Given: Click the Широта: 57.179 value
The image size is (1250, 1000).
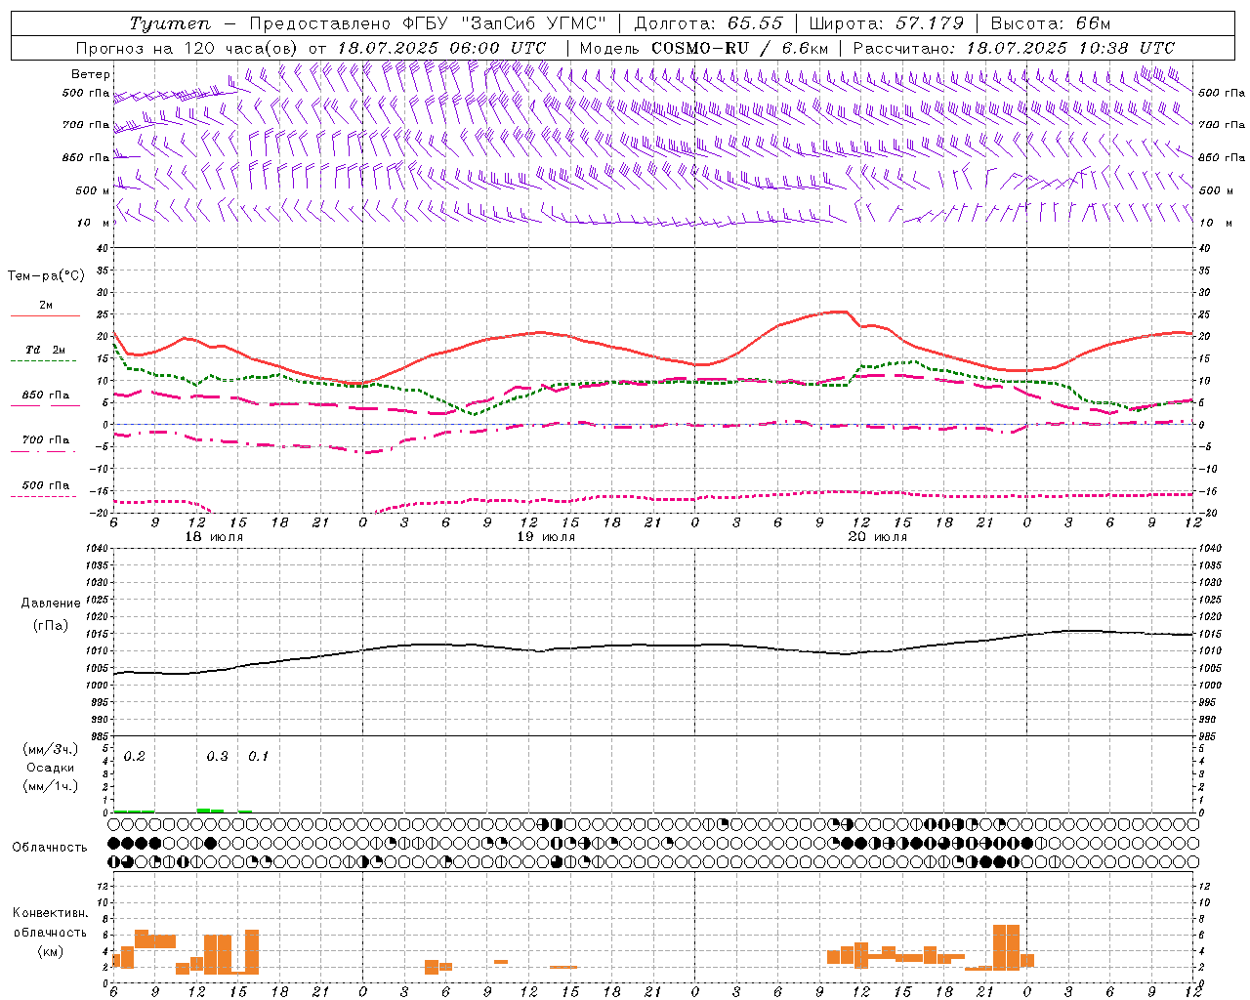Looking at the screenshot, I should tap(887, 23).
